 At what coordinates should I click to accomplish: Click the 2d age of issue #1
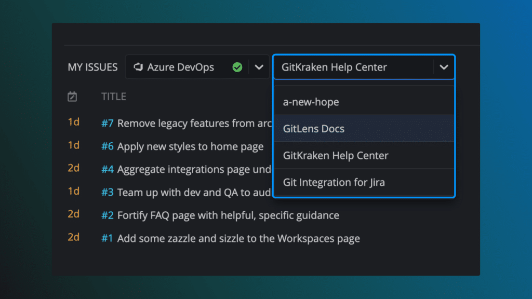tap(74, 237)
